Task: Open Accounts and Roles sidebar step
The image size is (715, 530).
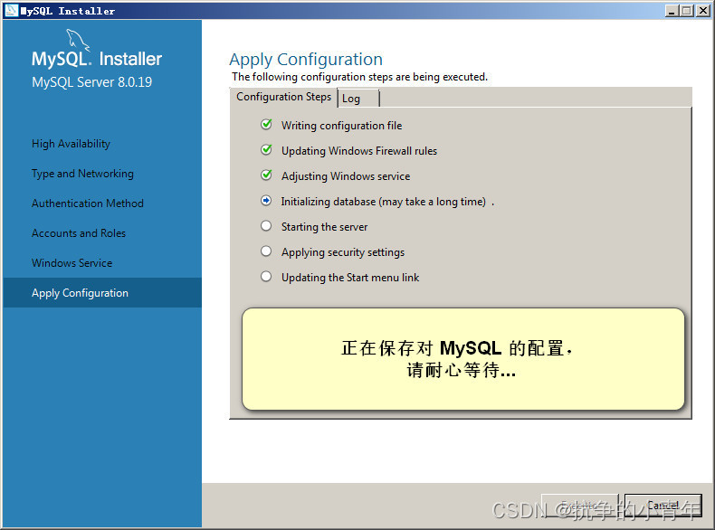Action: point(79,233)
